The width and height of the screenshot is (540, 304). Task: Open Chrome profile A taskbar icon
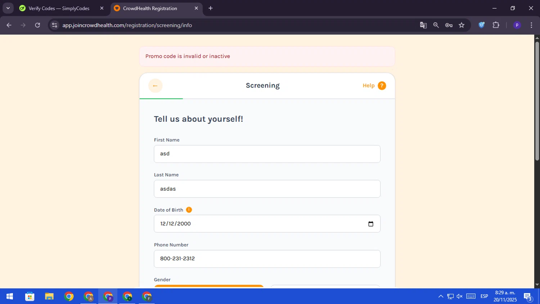(88, 296)
